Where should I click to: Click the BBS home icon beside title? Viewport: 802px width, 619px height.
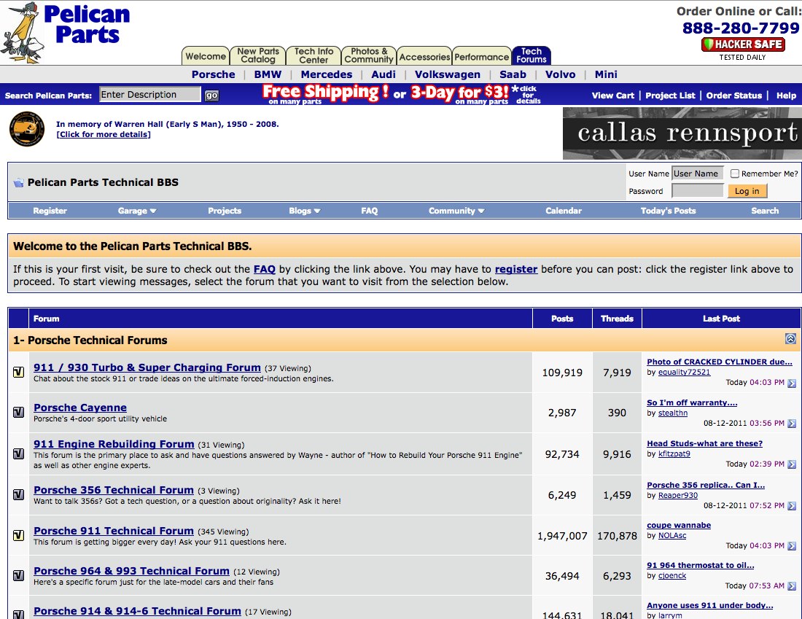tap(18, 183)
